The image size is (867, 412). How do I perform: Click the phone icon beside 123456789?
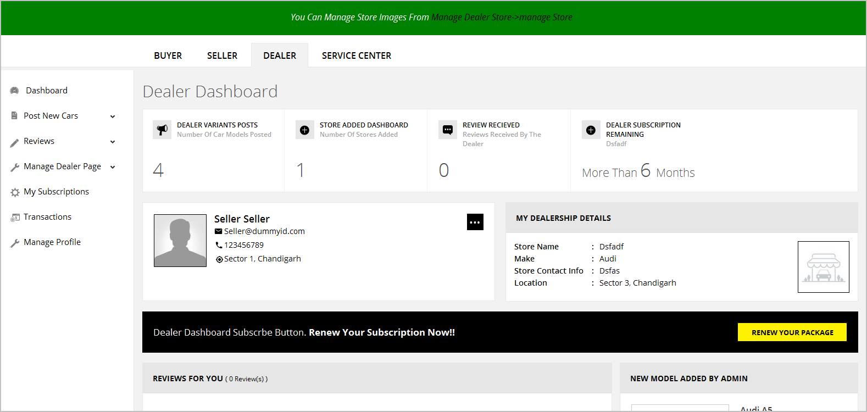click(x=219, y=245)
